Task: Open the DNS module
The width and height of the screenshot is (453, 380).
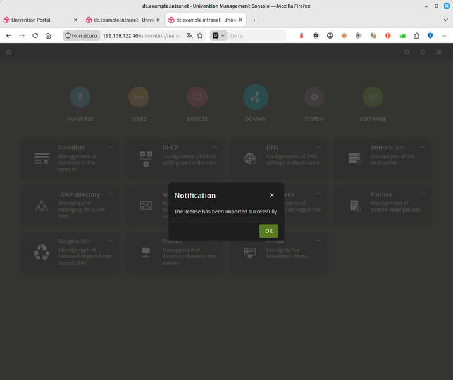Action: coord(278,158)
